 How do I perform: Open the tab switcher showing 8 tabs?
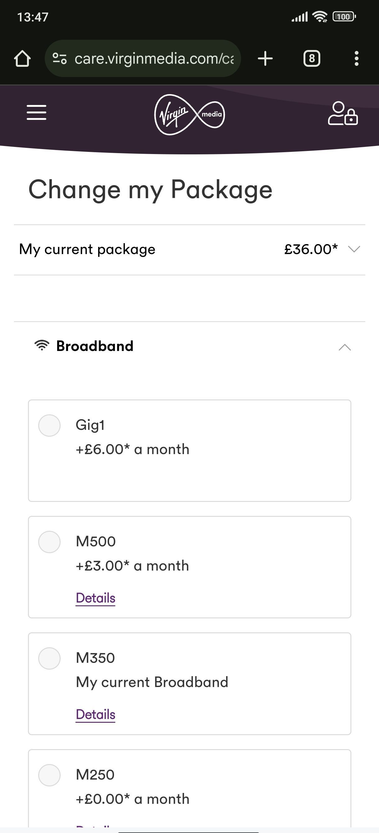click(x=312, y=58)
